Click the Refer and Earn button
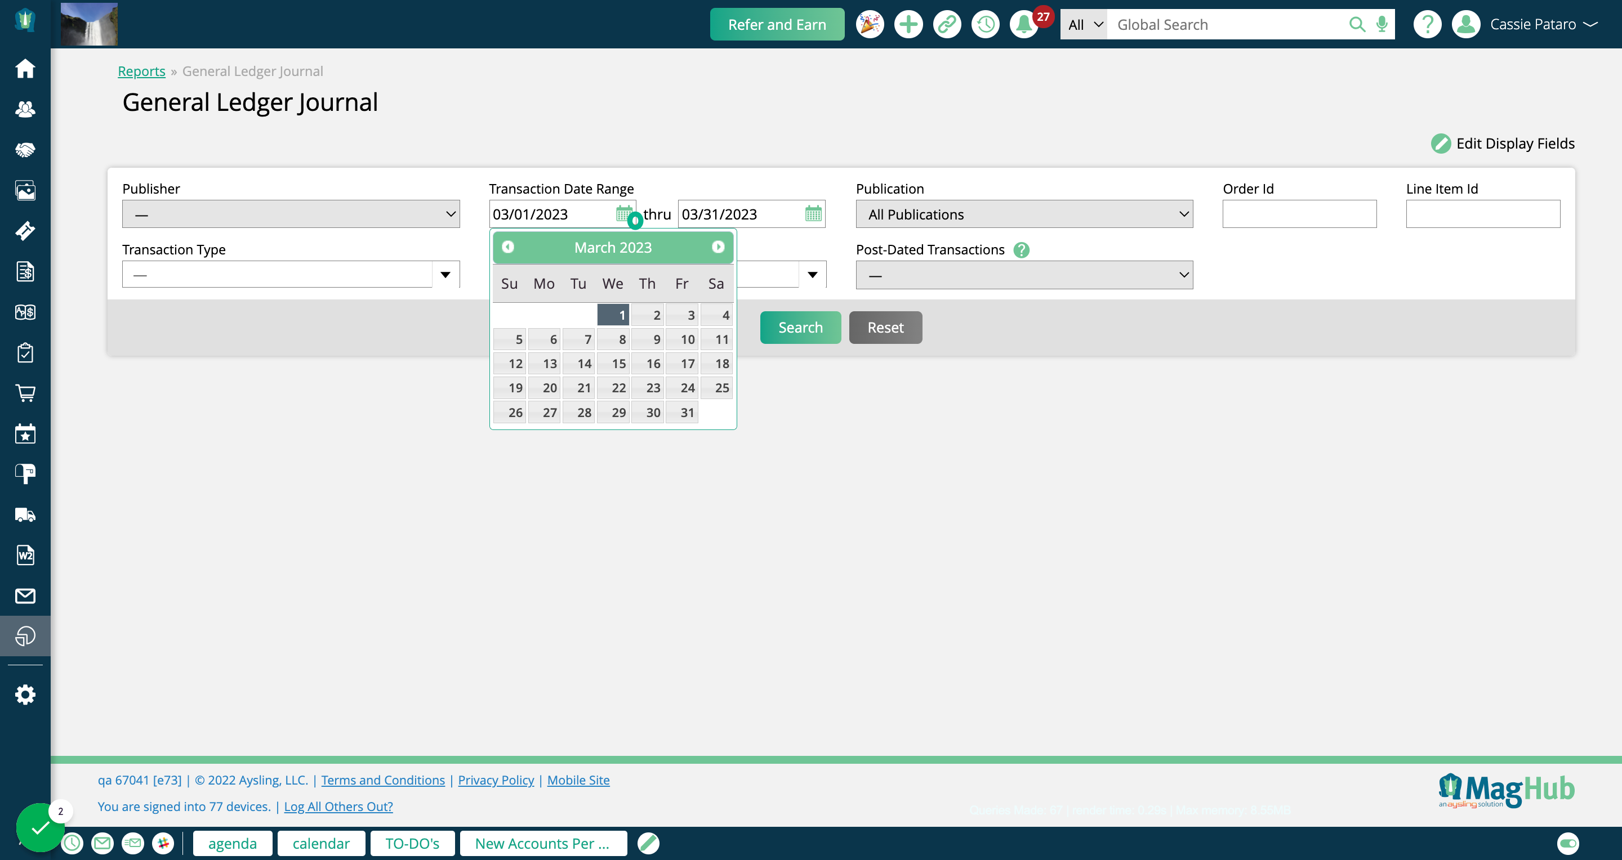 (x=777, y=25)
